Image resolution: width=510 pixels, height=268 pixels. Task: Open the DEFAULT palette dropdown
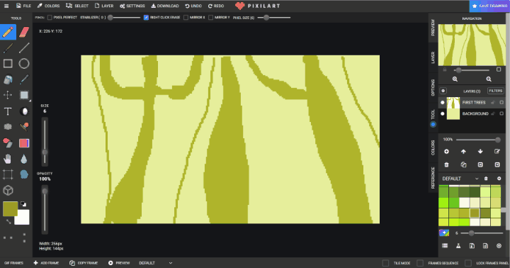[x=460, y=179]
